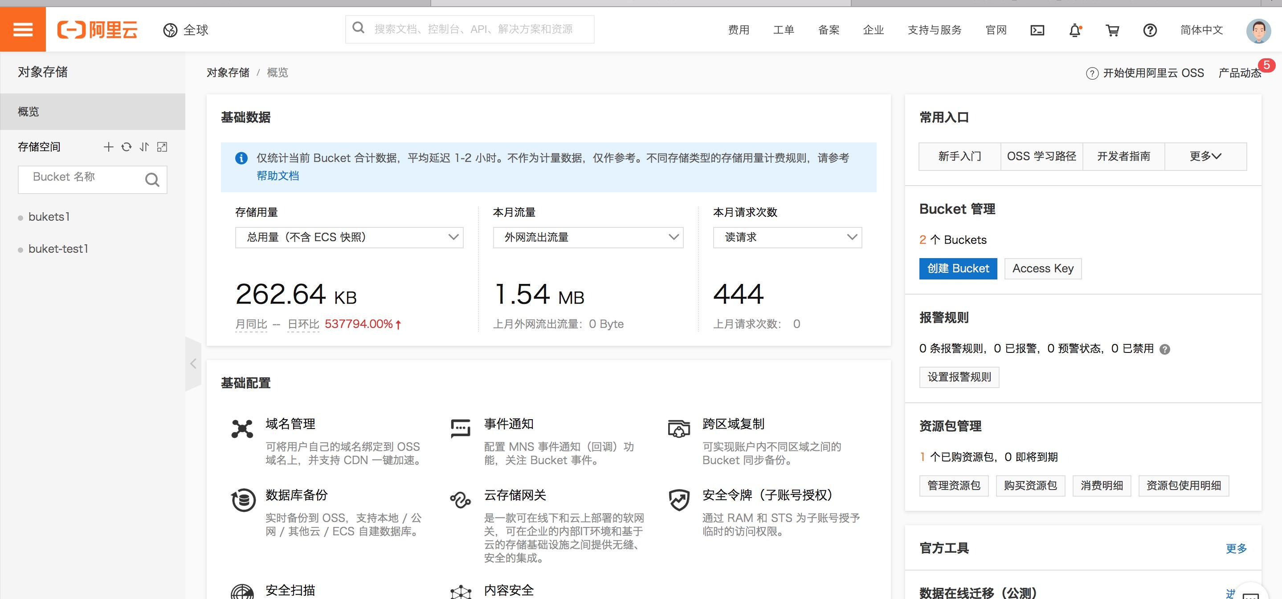Click the Bucket name search magnifier
Viewport: 1282px width, 599px height.
[152, 179]
